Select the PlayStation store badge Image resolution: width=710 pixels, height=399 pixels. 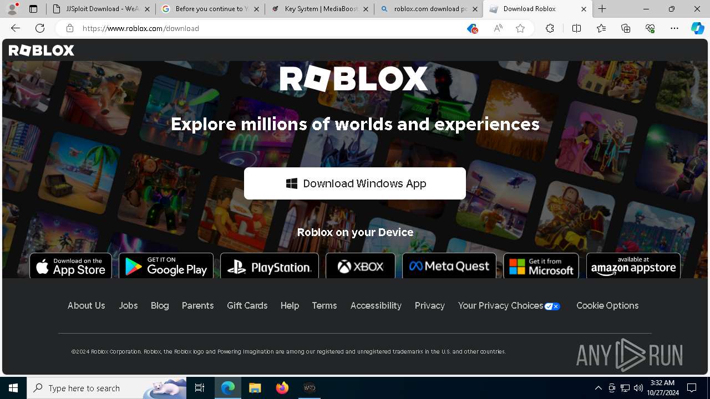click(x=270, y=266)
